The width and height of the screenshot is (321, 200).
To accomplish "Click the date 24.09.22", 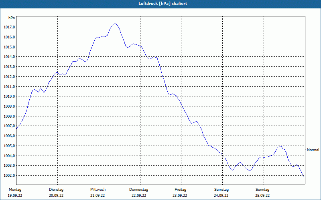I will [x=221, y=196].
